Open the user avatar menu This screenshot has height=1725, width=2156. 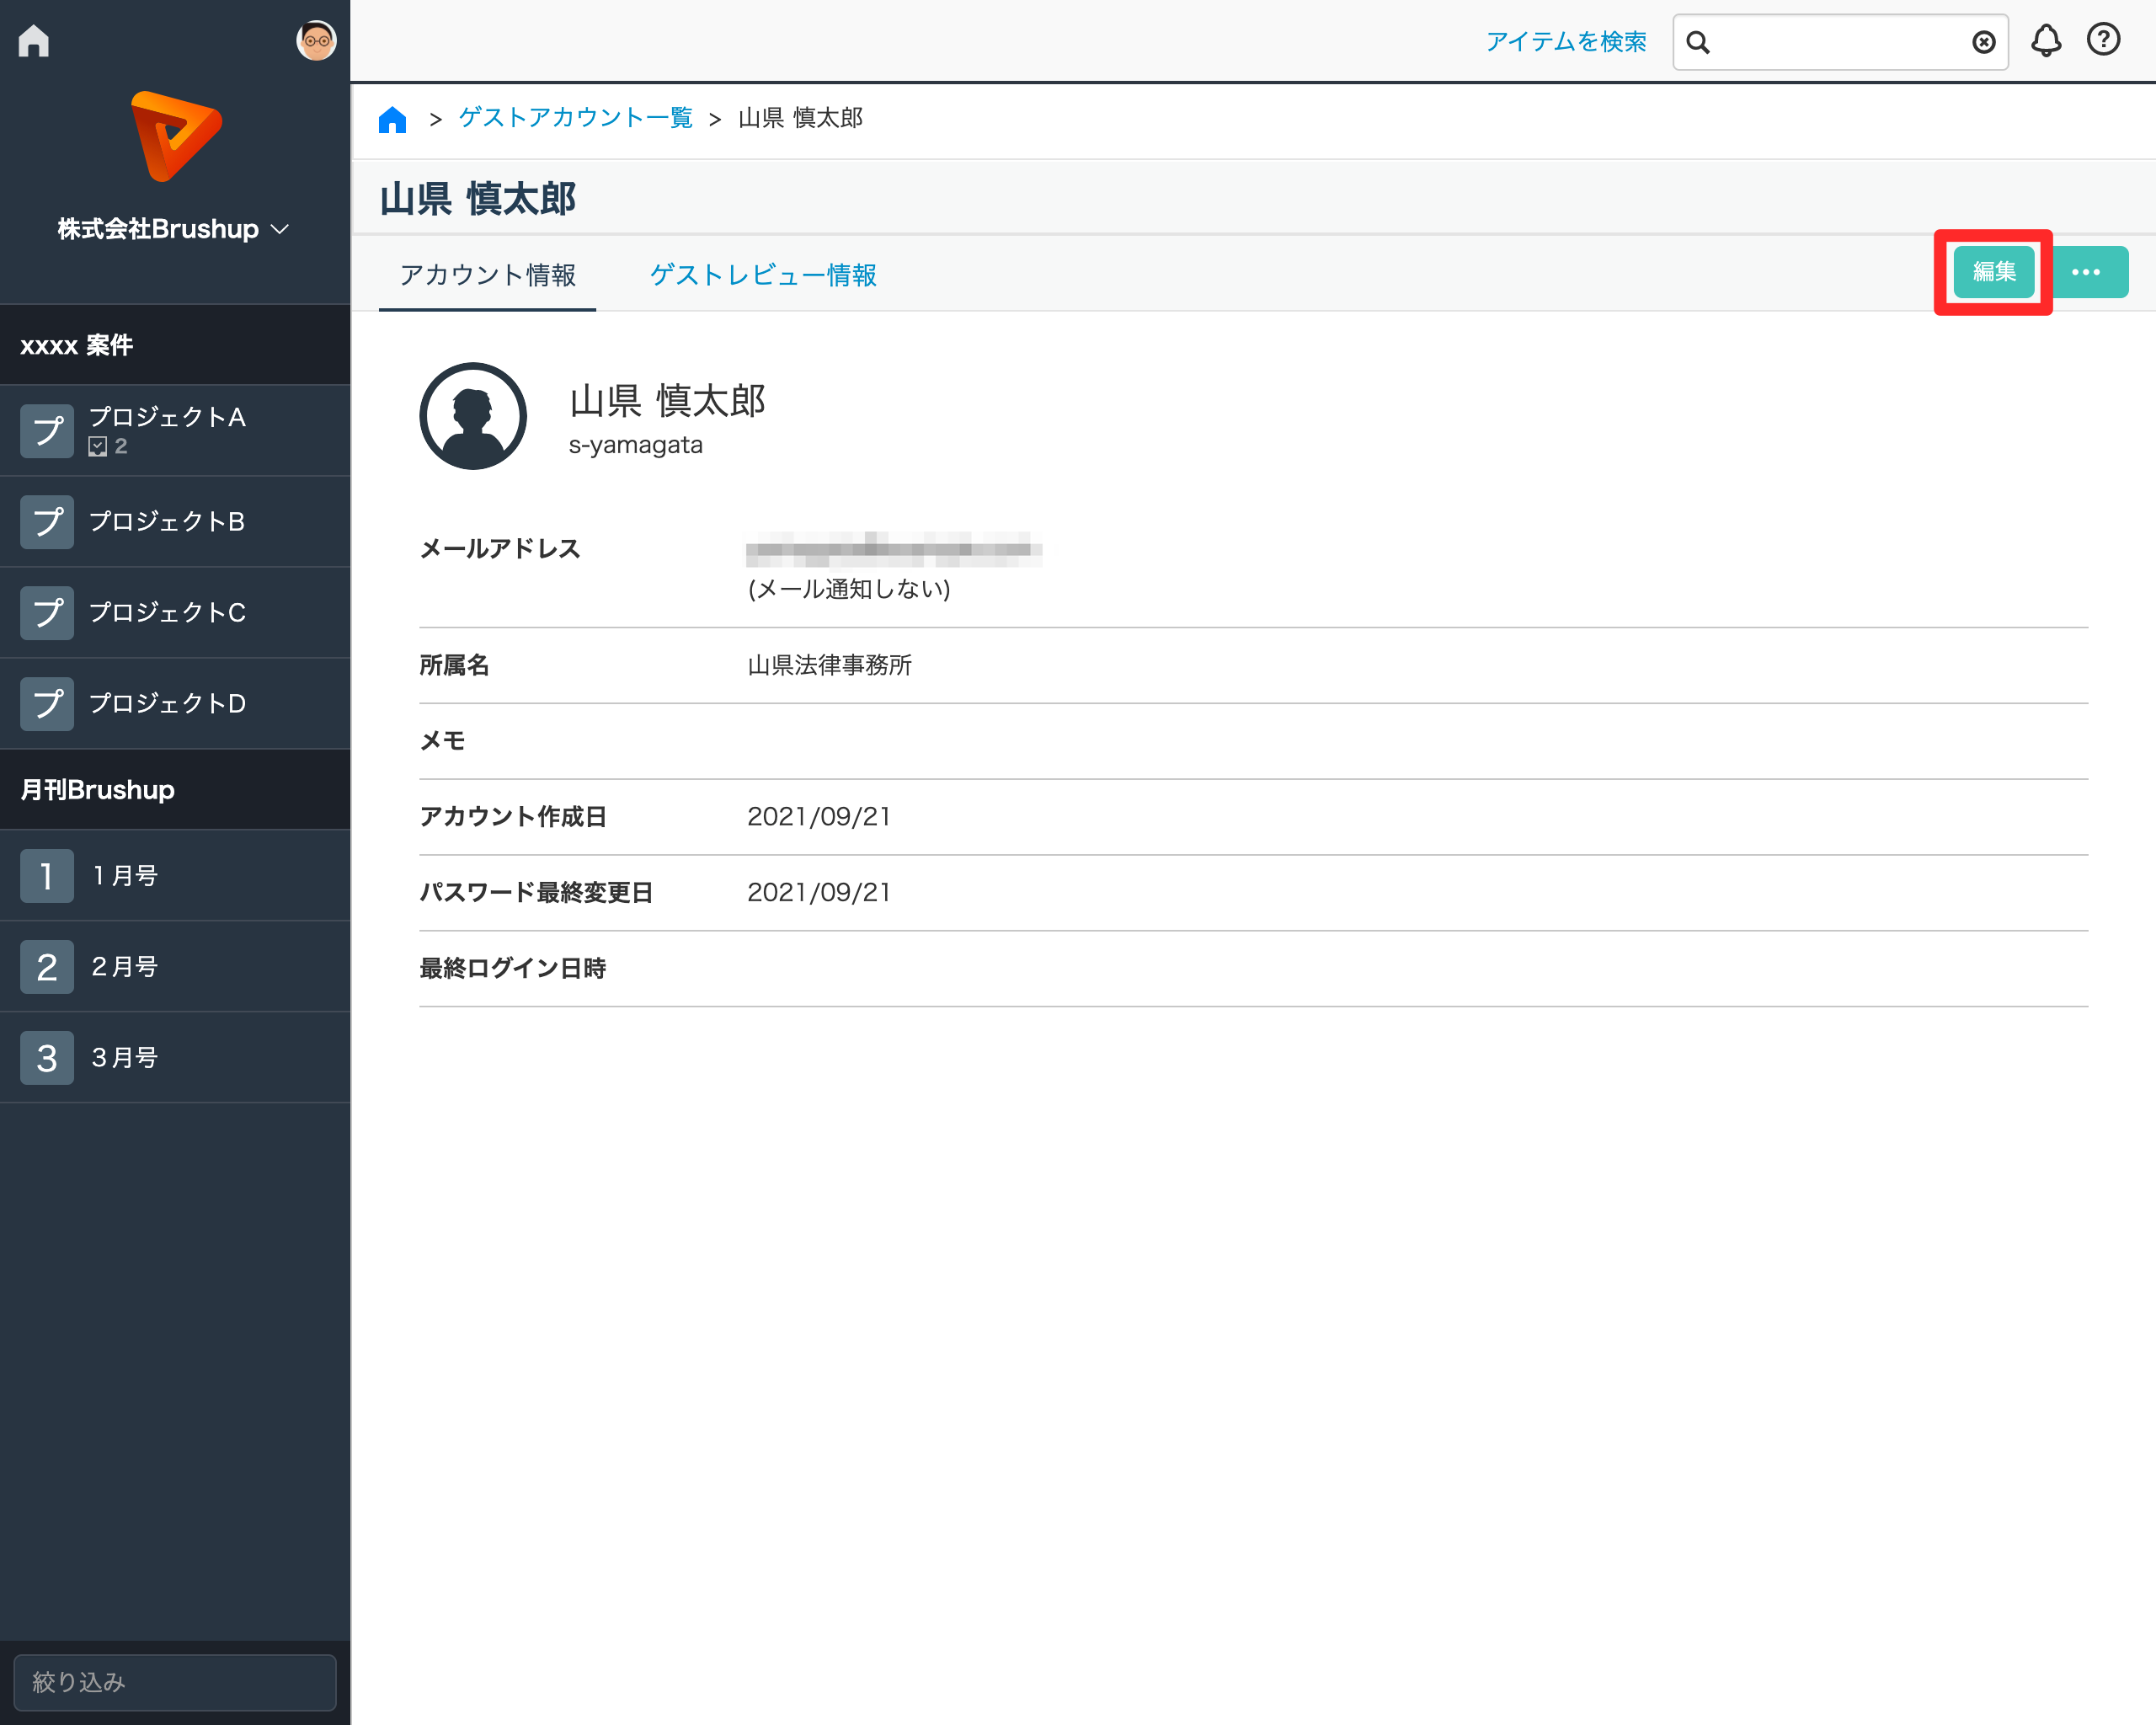[x=316, y=41]
